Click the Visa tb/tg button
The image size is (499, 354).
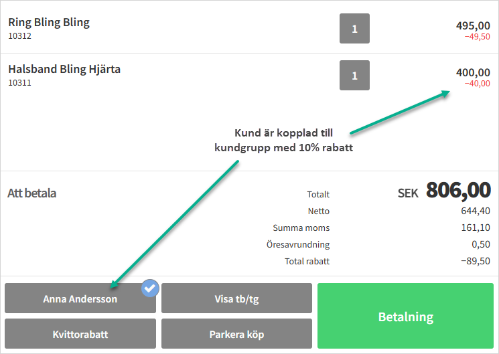[236, 299]
